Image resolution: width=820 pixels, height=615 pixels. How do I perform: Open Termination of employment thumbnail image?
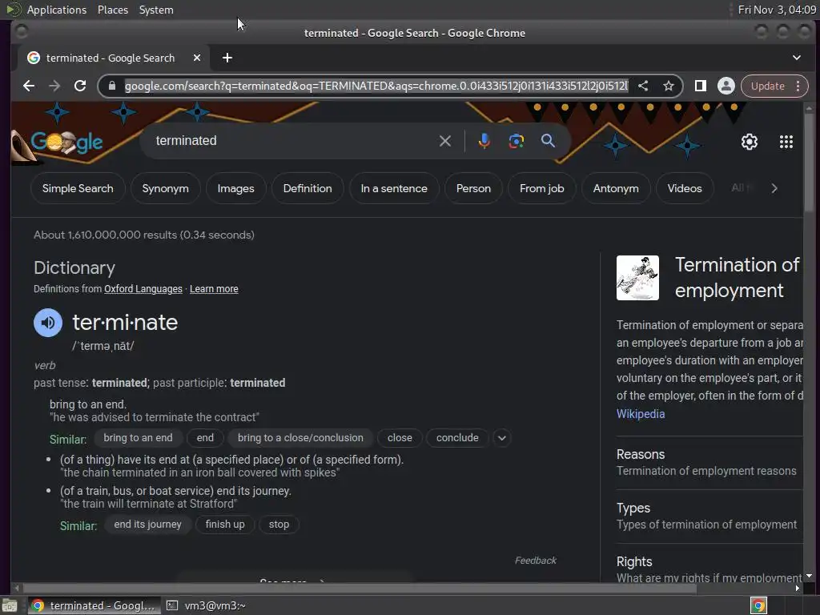637,278
